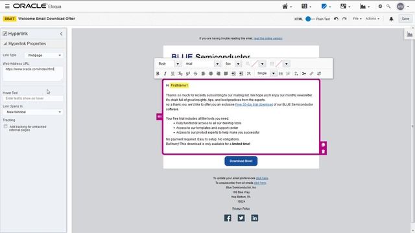
Task: Insert a bulleted list
Action: click(x=281, y=73)
